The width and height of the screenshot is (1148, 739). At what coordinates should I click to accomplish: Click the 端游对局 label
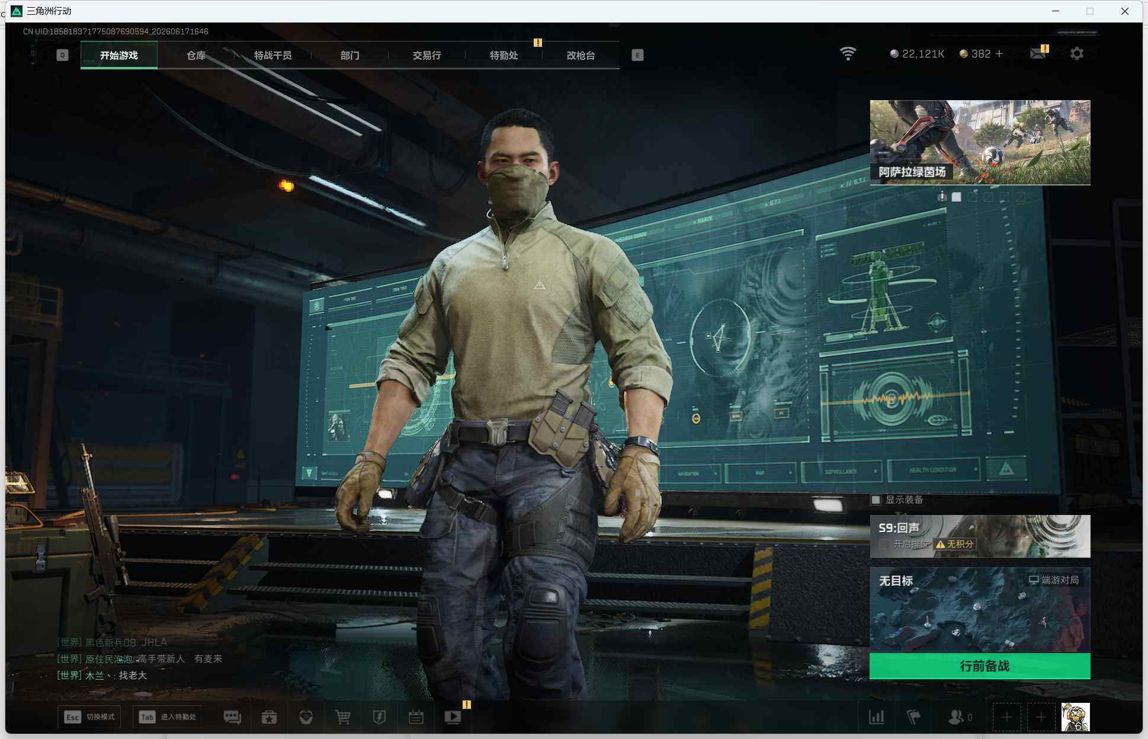coord(1054,580)
